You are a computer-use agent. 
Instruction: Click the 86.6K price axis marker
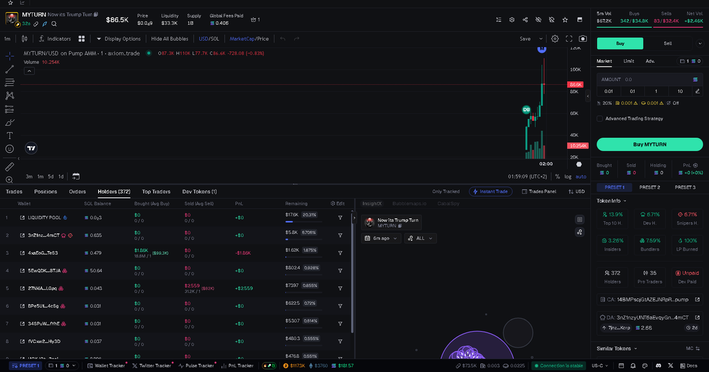click(x=576, y=85)
